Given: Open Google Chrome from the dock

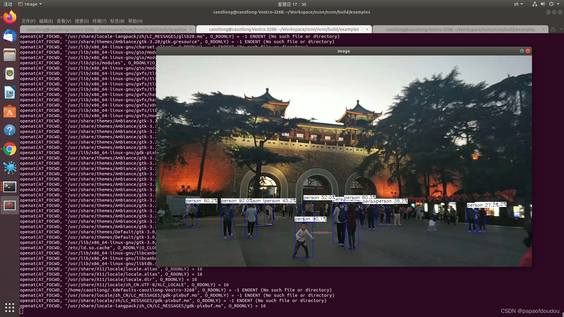Looking at the screenshot, I should pos(10,149).
